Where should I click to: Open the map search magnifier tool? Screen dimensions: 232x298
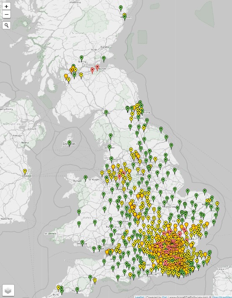pos(6,25)
